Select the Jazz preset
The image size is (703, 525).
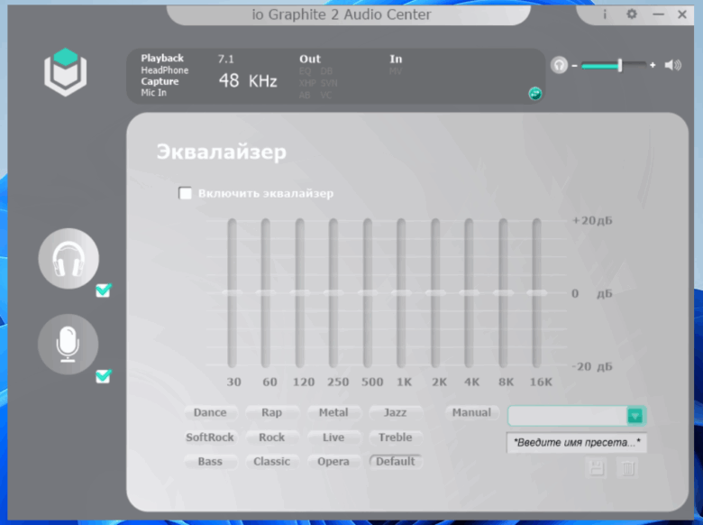(395, 412)
